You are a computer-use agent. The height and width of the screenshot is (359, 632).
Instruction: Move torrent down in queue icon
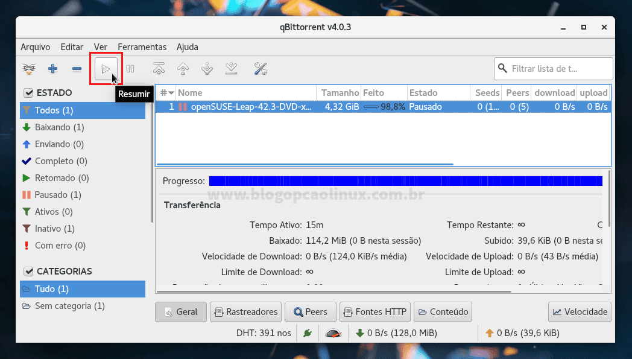coord(207,69)
